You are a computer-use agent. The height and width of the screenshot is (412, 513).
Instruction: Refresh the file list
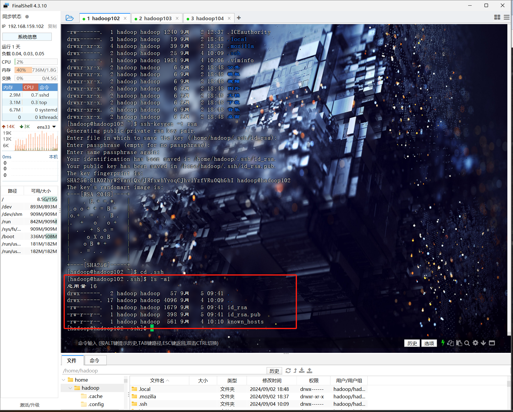coord(288,371)
